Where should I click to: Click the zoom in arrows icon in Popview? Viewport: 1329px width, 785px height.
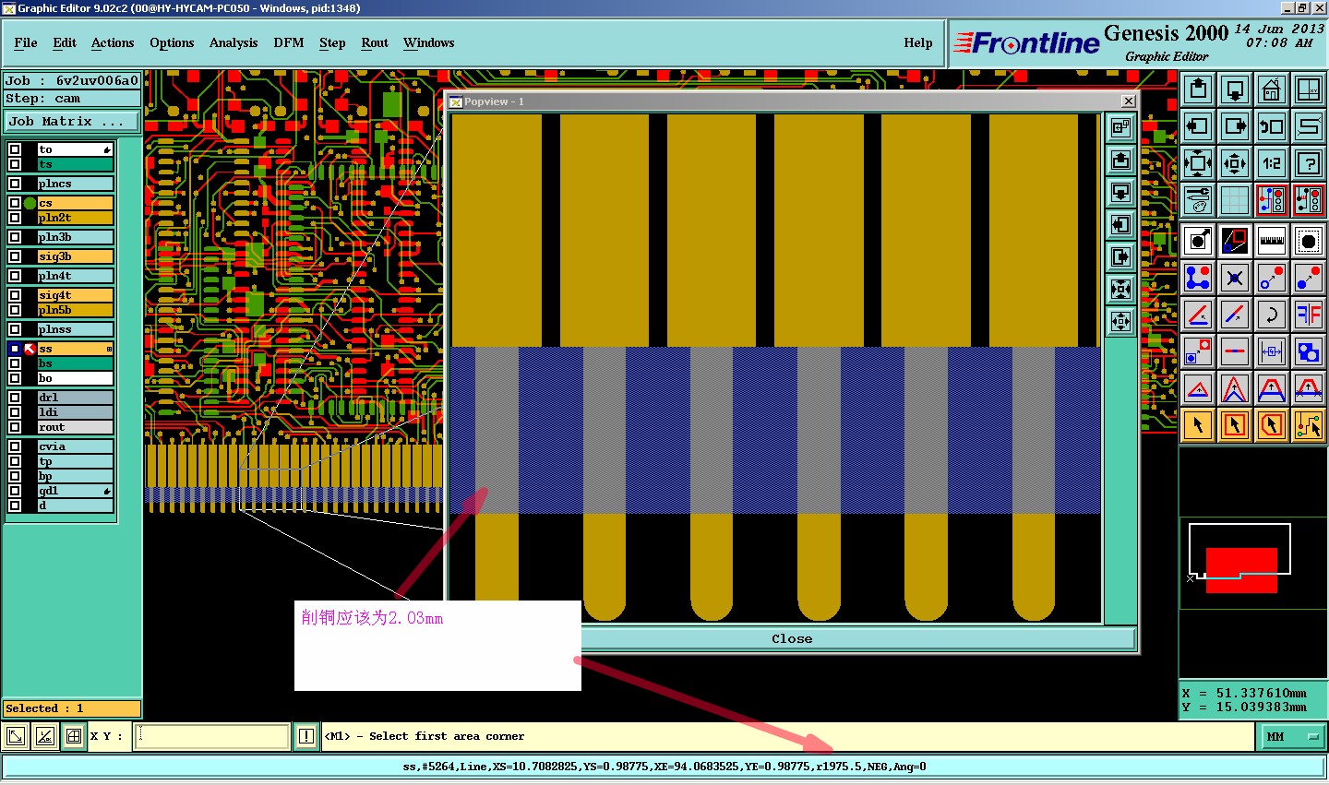coord(1121,289)
